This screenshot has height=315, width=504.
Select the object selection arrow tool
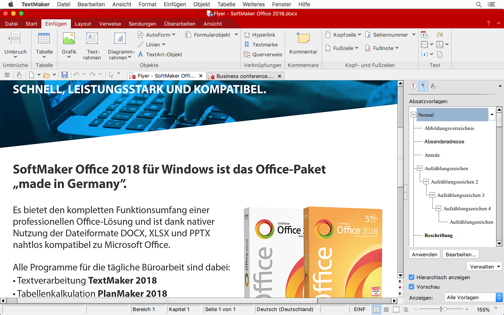[x=111, y=75]
